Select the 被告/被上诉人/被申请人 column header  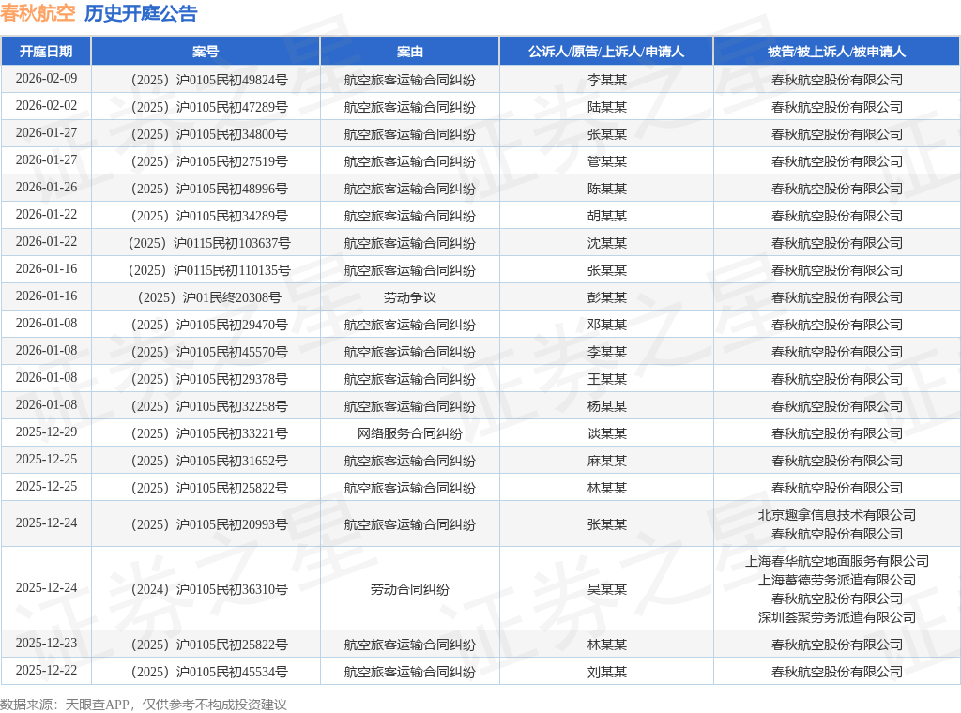836,52
